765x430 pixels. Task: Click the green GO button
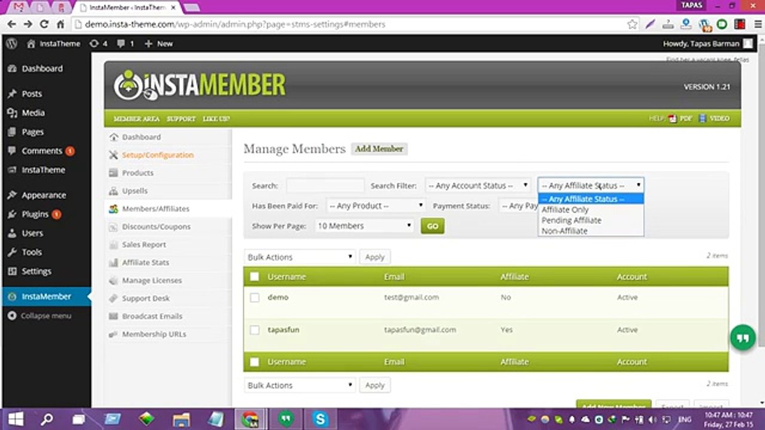click(432, 226)
